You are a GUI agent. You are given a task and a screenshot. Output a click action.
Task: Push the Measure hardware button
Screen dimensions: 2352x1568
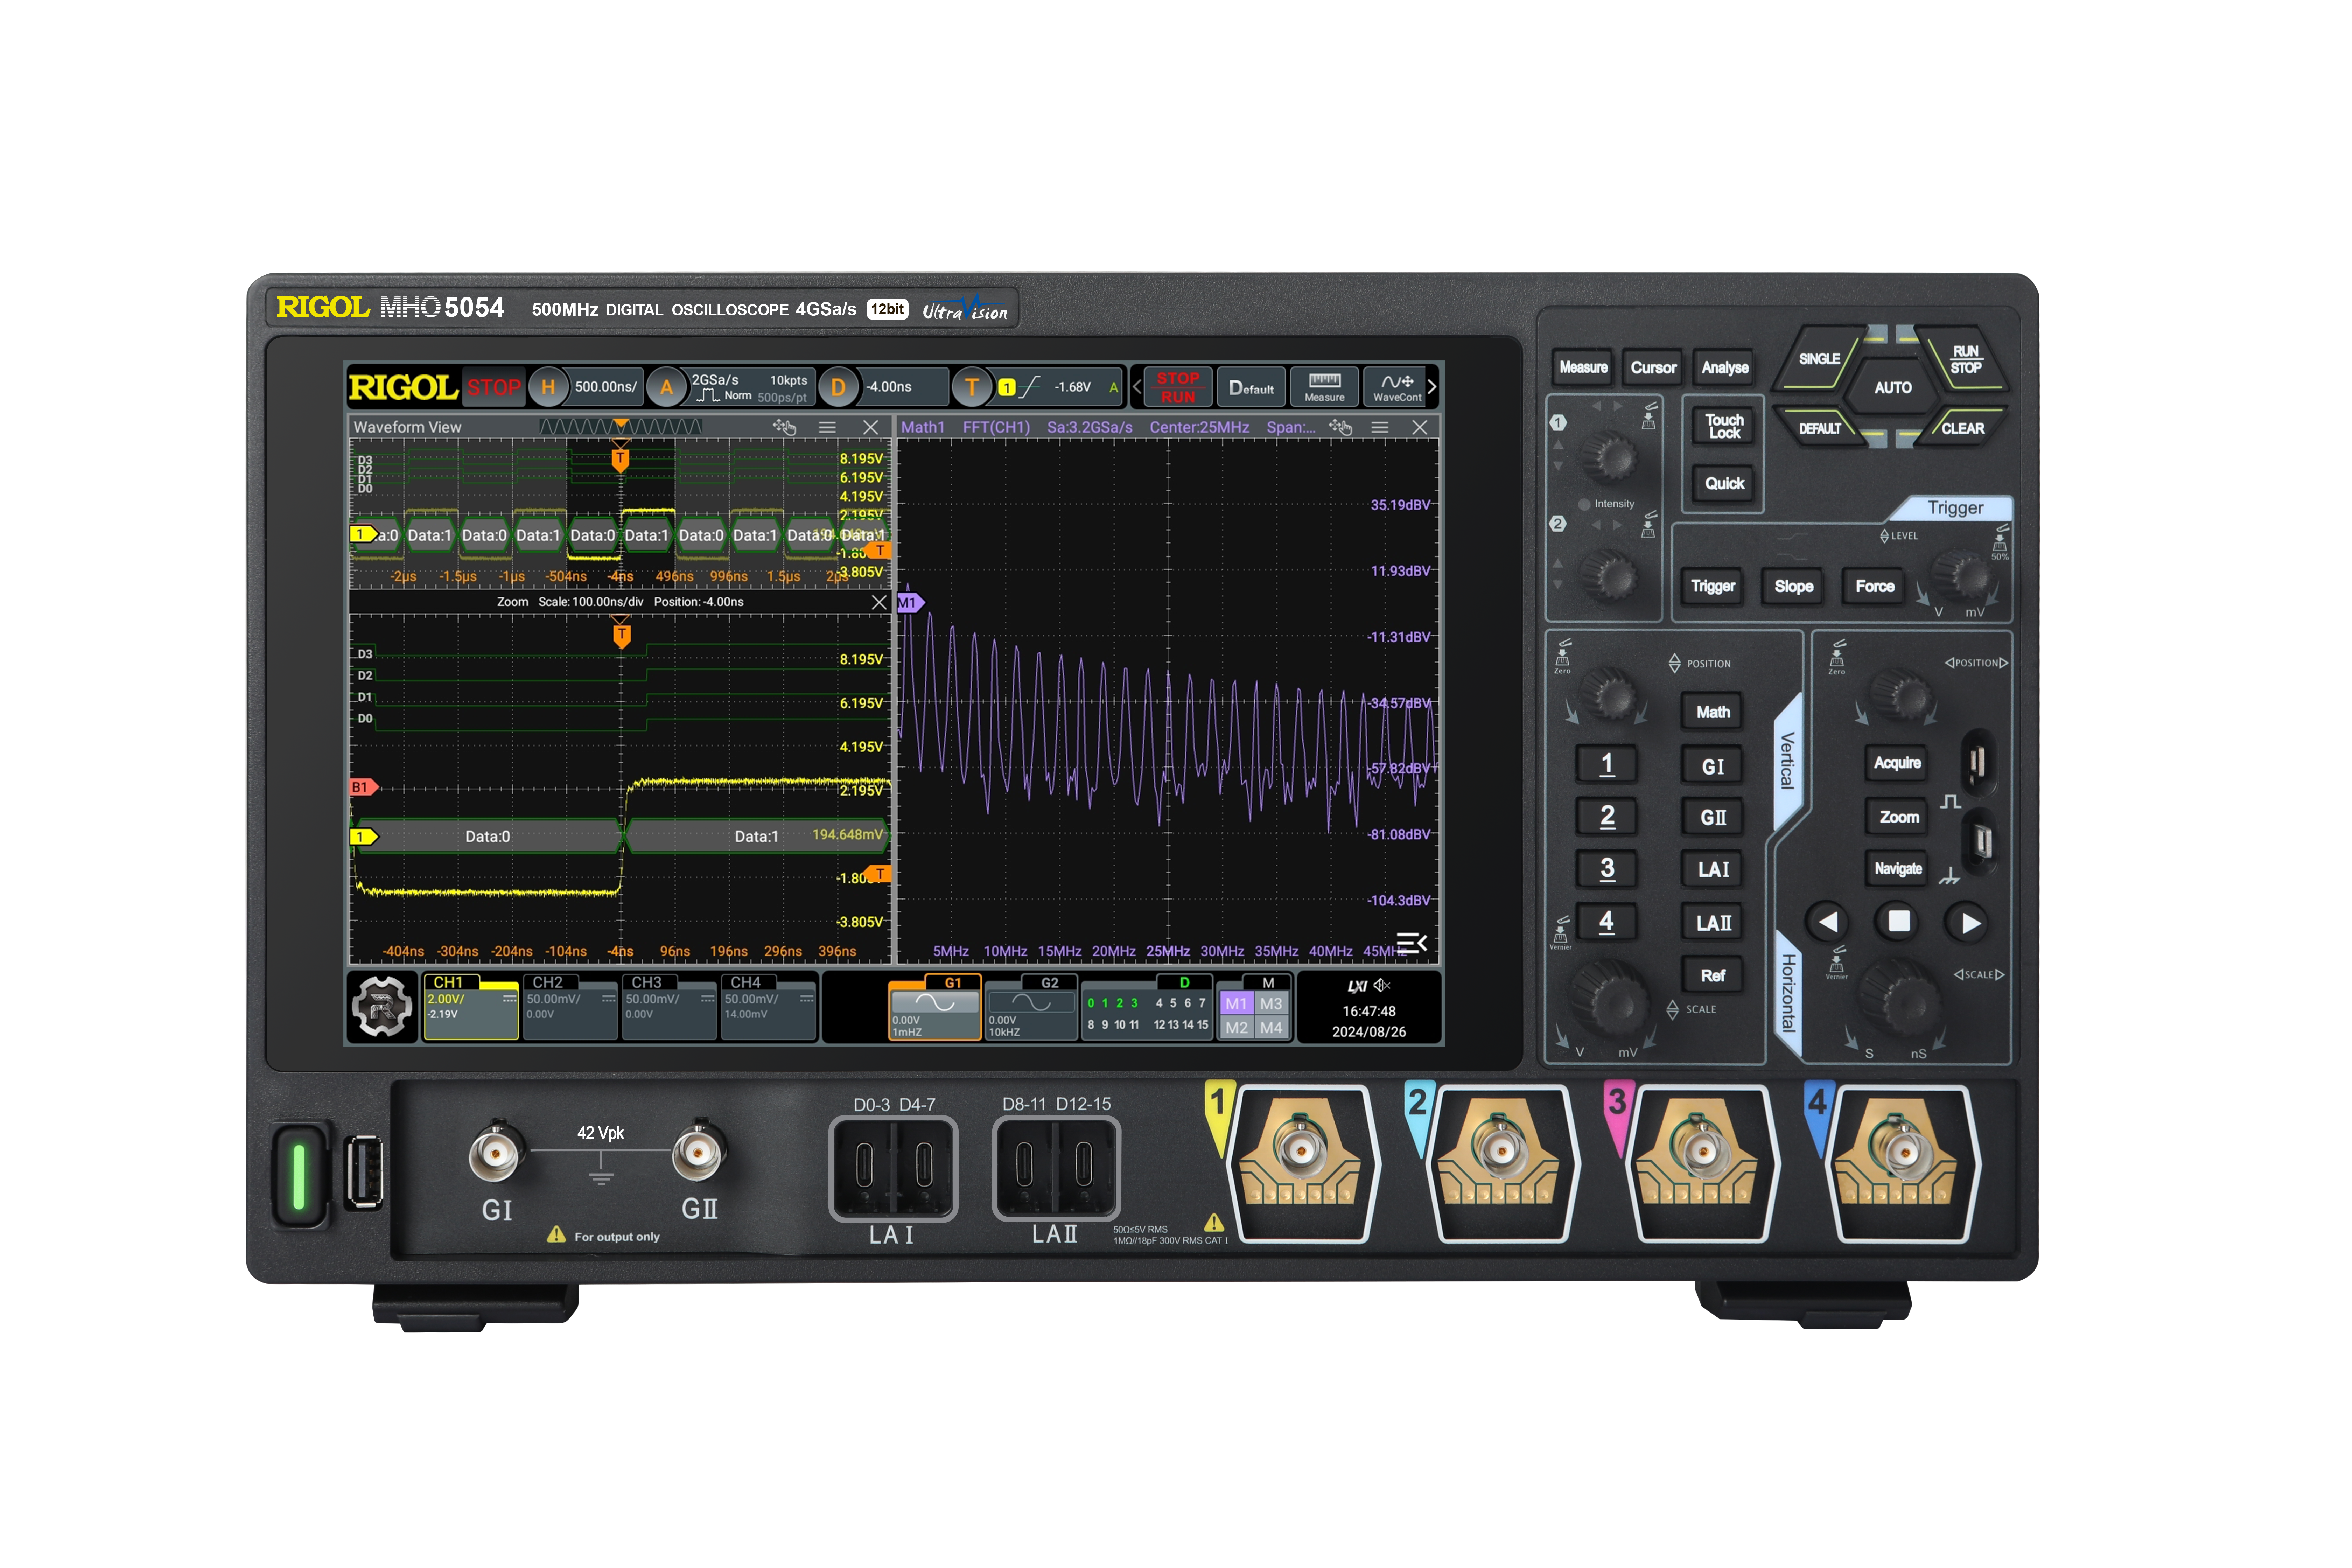pyautogui.click(x=1583, y=368)
